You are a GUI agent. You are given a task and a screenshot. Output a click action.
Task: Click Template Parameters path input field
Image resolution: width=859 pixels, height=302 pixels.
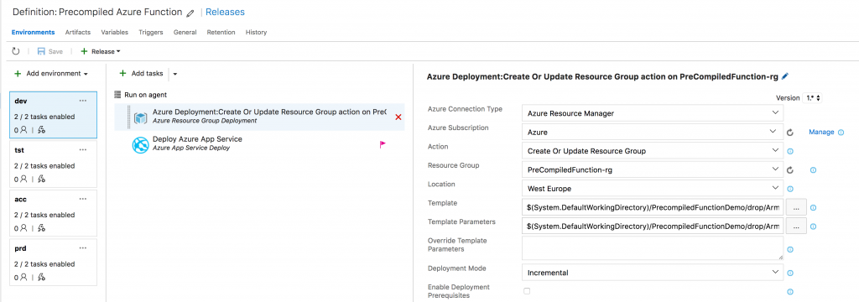click(x=653, y=226)
